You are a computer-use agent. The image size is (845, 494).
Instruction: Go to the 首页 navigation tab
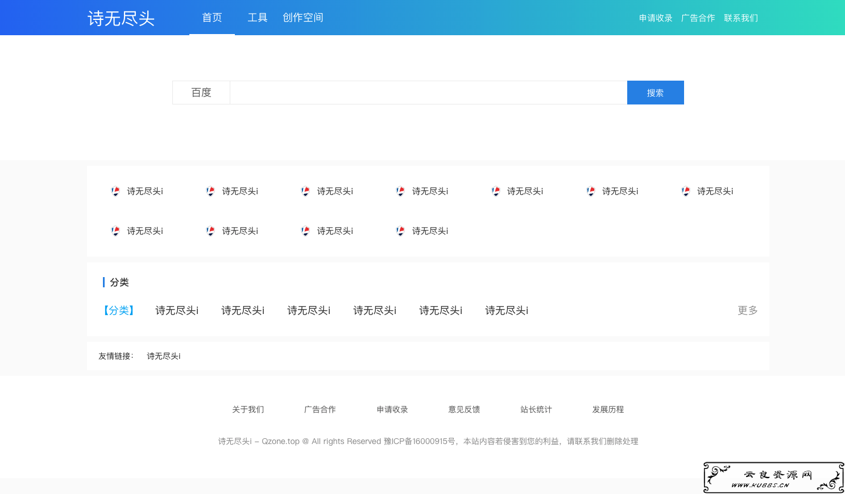pyautogui.click(x=212, y=18)
